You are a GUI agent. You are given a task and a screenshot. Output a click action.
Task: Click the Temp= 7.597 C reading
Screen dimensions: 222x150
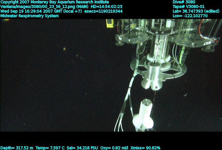pyautogui.click(x=50, y=148)
